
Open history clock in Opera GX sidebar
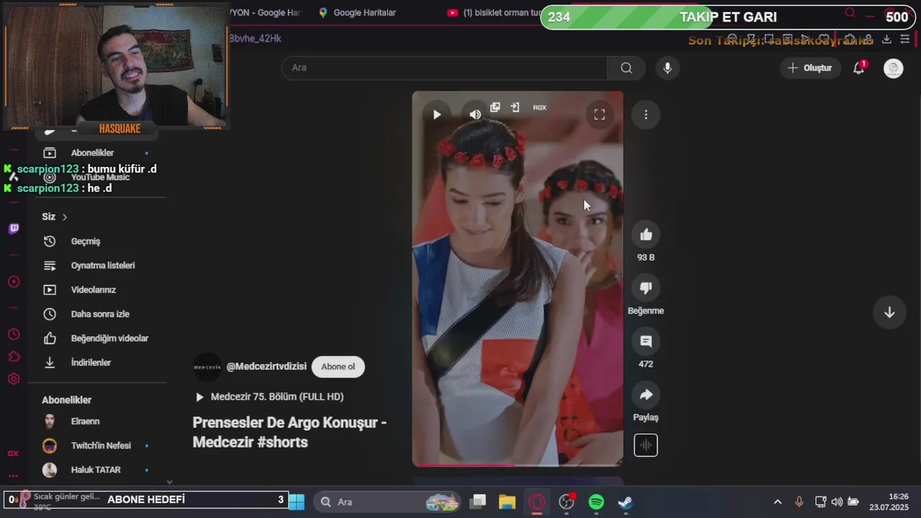pyautogui.click(x=14, y=335)
